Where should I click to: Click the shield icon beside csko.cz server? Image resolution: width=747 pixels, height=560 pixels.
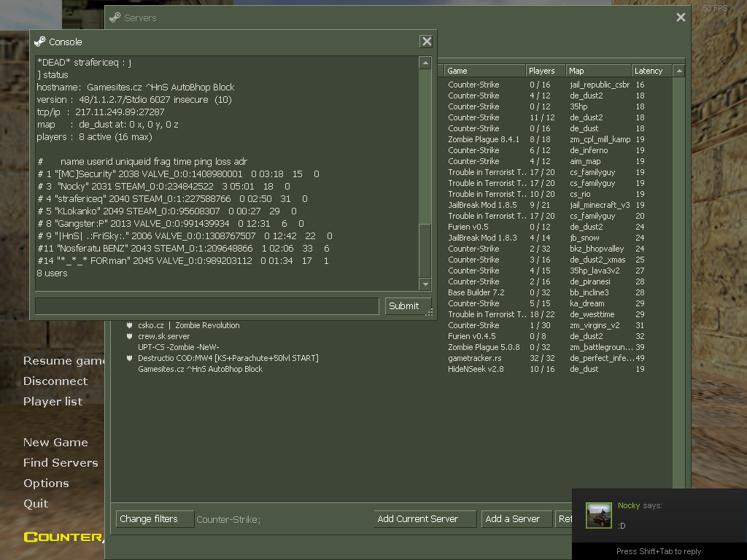[129, 325]
